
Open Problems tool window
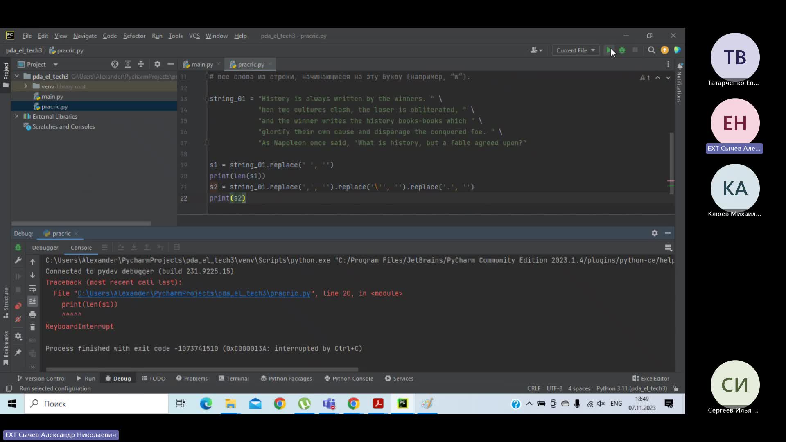pyautogui.click(x=192, y=379)
